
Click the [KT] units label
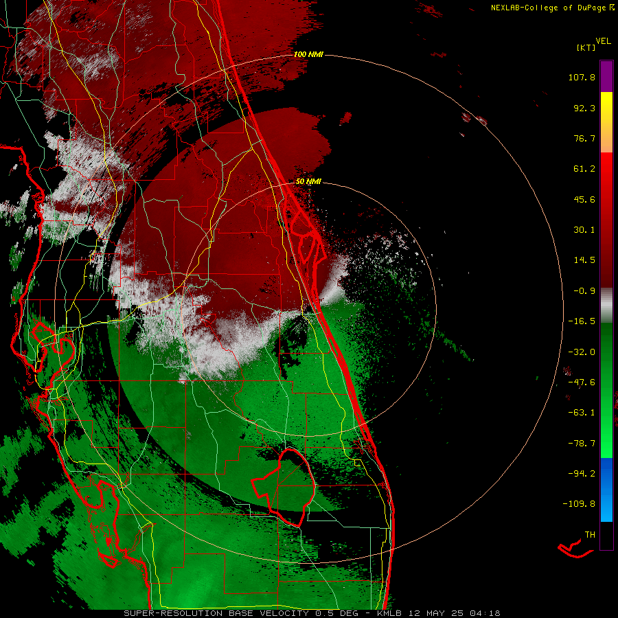(x=586, y=47)
